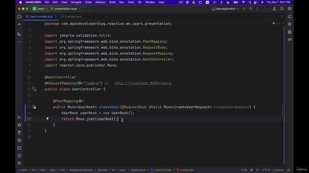Click the bean gutter icon on line 12
This screenshot has width=309, height=173.
34,89
